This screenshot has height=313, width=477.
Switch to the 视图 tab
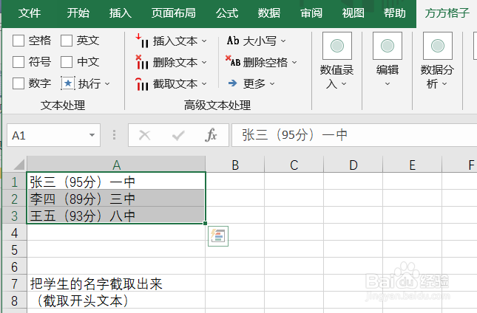click(x=353, y=13)
